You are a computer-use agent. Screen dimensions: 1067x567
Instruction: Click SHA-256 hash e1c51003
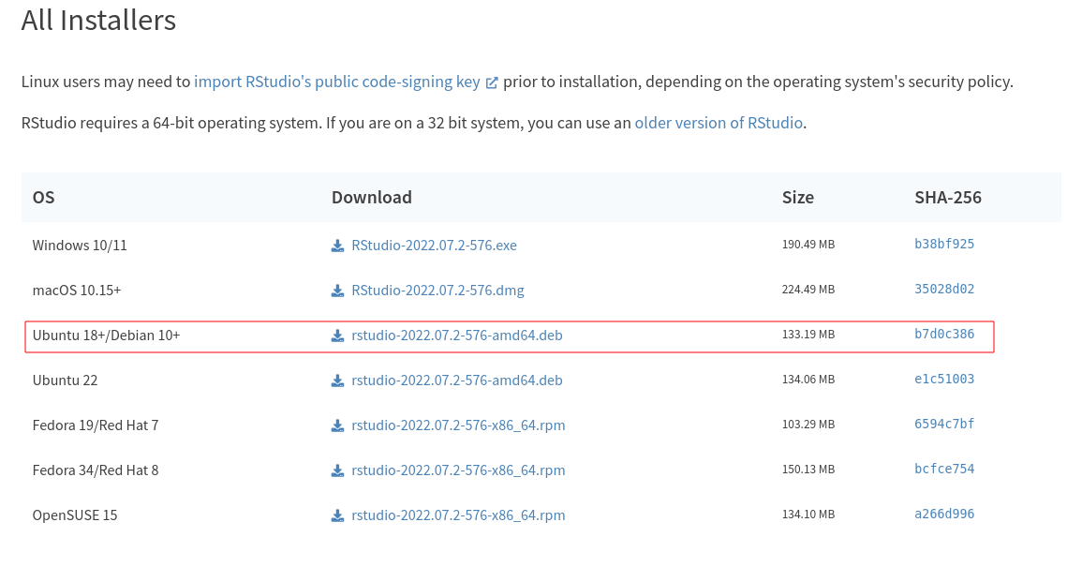[x=944, y=379]
